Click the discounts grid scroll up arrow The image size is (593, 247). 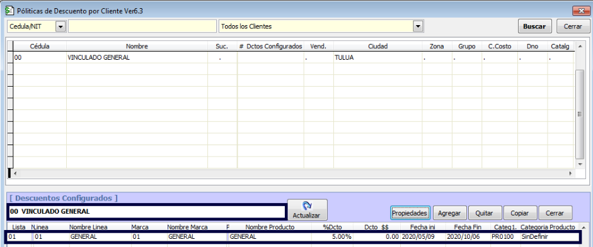point(584,228)
